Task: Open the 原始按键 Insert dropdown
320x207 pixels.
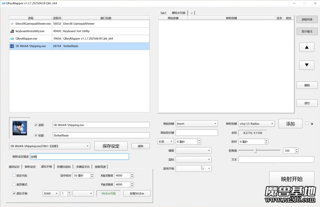Action: tap(197, 124)
